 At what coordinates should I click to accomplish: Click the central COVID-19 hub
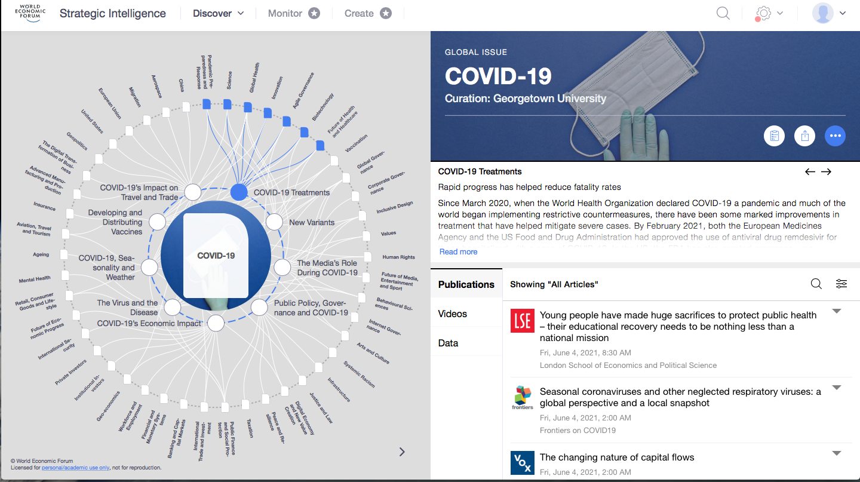[216, 256]
